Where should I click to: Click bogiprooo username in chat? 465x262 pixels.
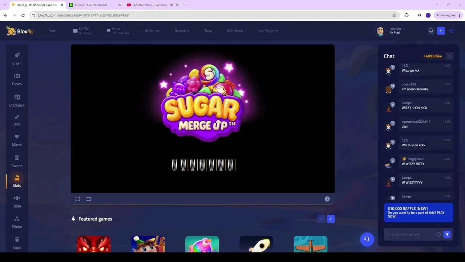tap(416, 159)
